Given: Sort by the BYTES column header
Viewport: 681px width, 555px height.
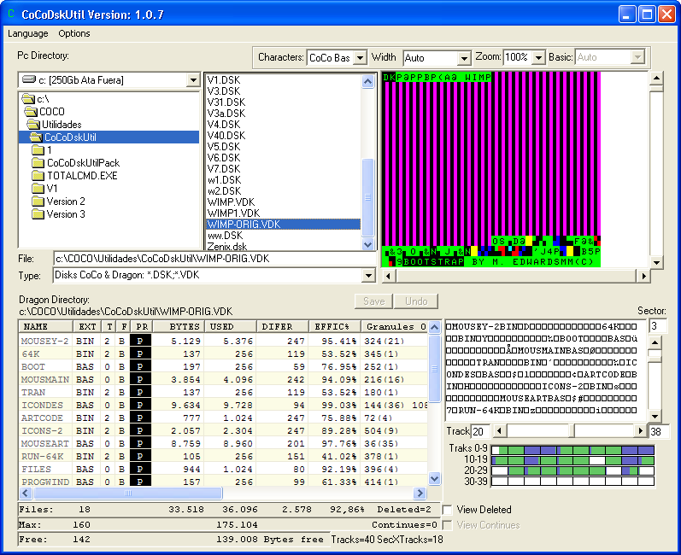Looking at the screenshot, I should pyautogui.click(x=179, y=327).
